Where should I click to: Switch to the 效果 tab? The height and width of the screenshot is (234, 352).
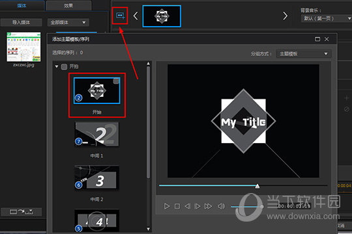coord(68,6)
